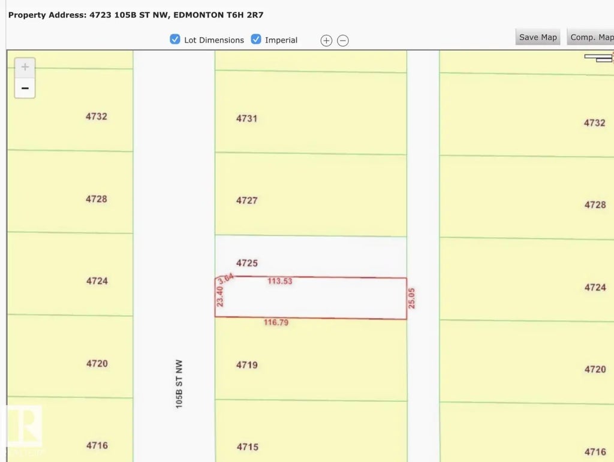Viewport: 614px width, 462px height.
Task: Toggle the Imperial units checkbox
Action: [256, 40]
